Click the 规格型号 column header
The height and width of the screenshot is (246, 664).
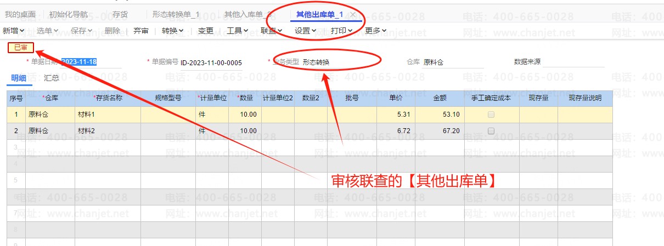168,98
